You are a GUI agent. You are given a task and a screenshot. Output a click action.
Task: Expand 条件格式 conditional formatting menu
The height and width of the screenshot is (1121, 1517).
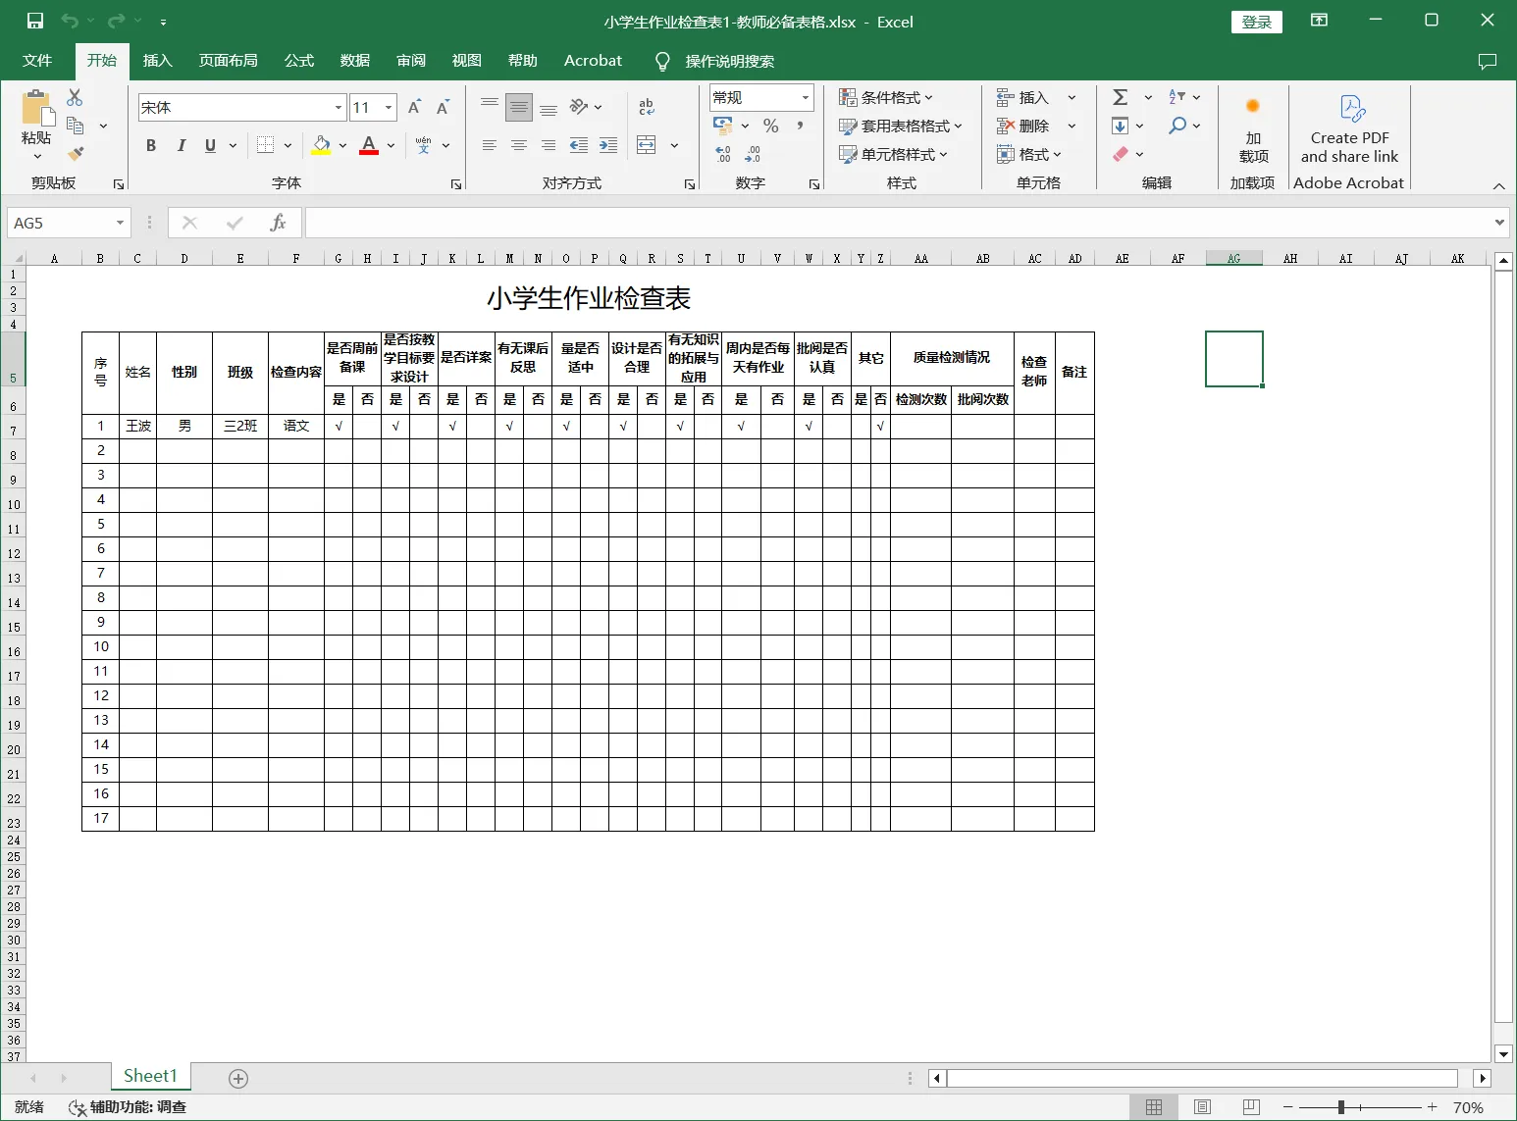click(x=885, y=97)
